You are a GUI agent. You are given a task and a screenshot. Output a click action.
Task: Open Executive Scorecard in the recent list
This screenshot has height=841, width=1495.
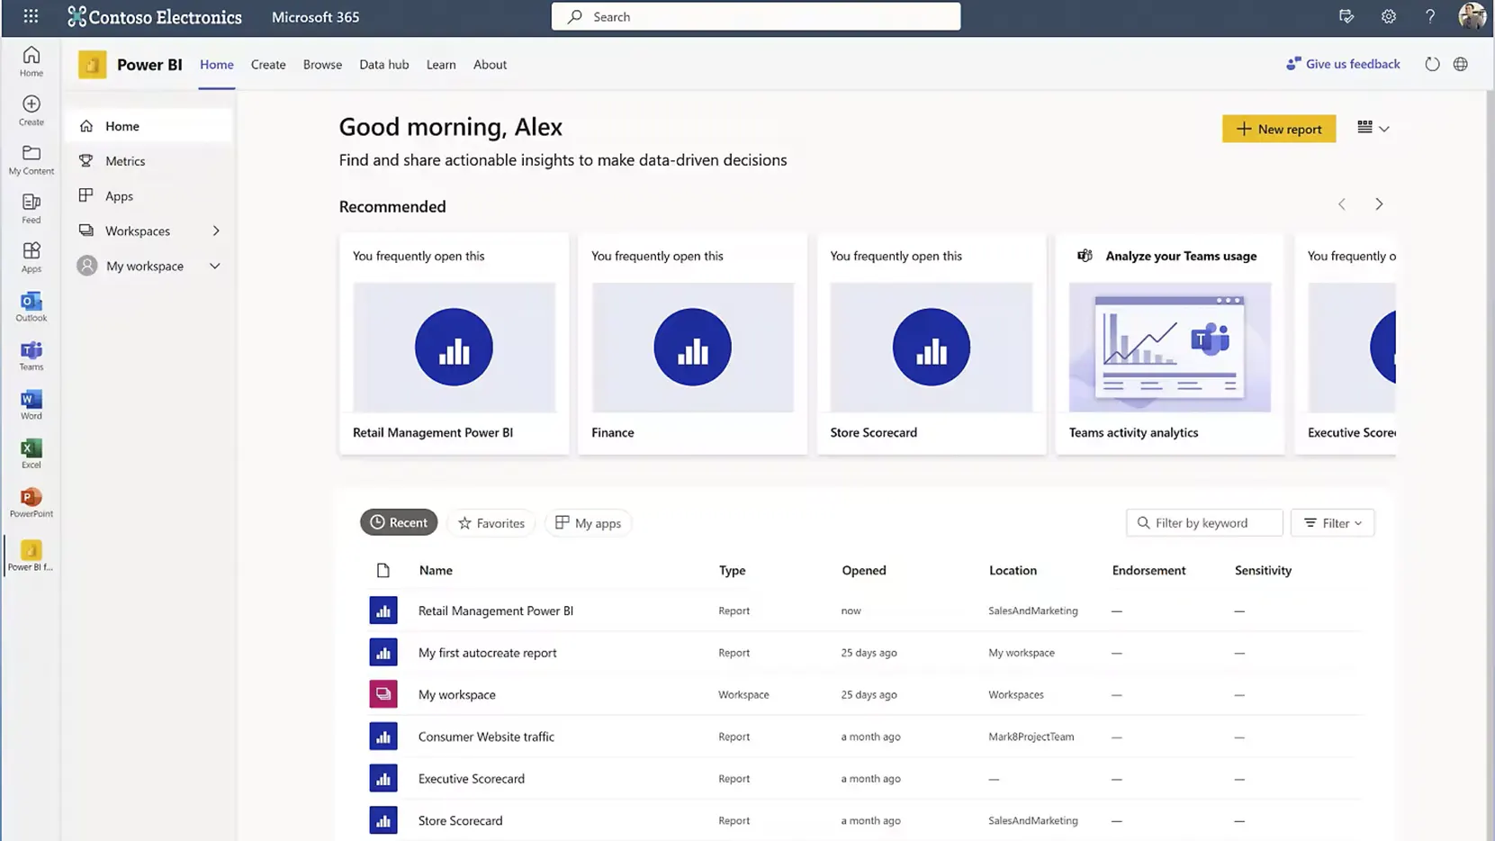[x=471, y=778]
